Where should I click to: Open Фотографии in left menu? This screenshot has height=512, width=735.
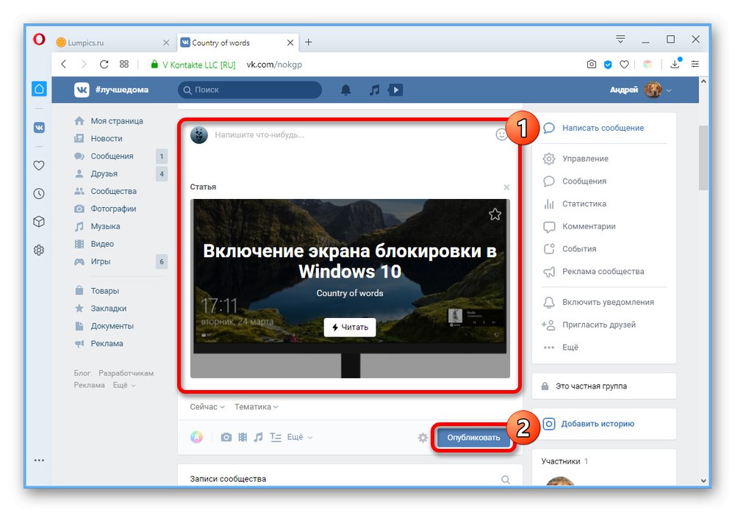(113, 209)
